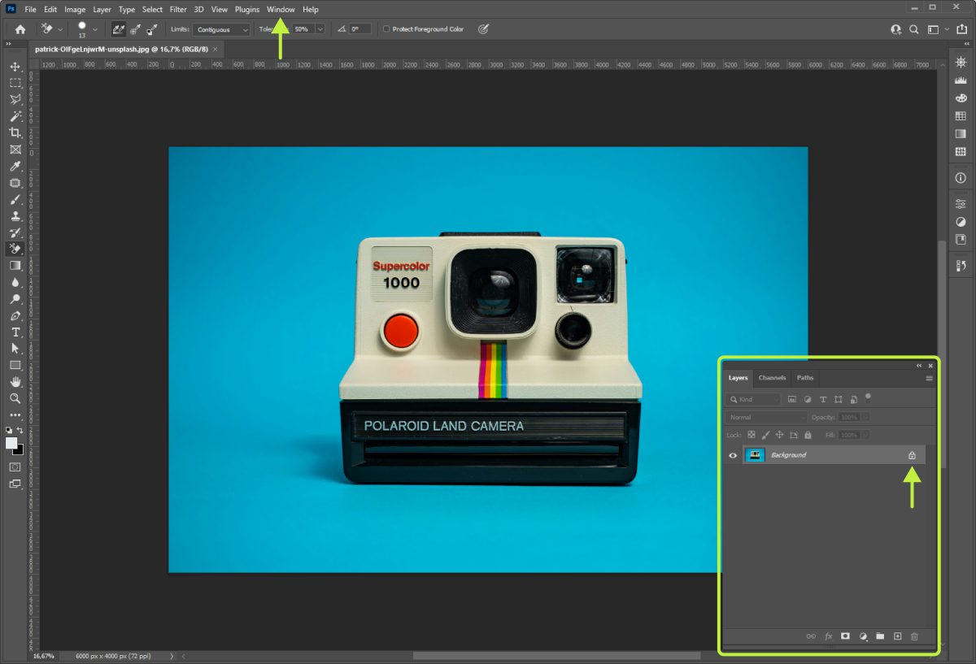Select the Eyedropper tool
This screenshot has height=664, width=976.
pos(15,166)
